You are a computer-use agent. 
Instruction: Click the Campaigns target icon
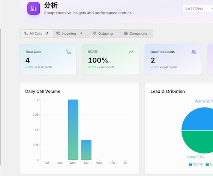pyautogui.click(x=126, y=33)
